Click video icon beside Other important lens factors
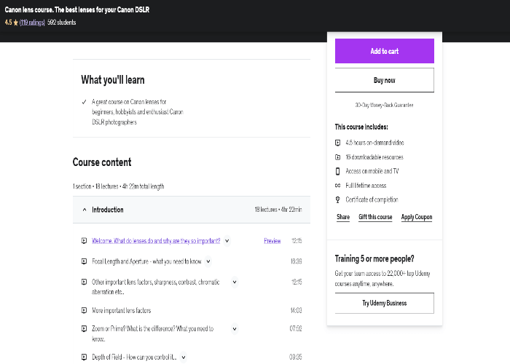Image resolution: width=510 pixels, height=364 pixels. tap(84, 282)
